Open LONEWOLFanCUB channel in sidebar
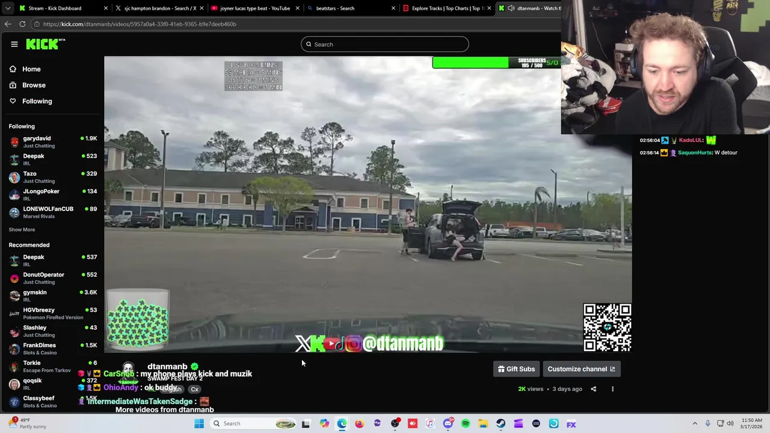The image size is (770, 433). pyautogui.click(x=53, y=212)
